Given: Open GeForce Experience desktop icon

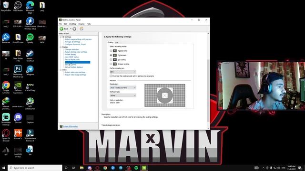Looking at the screenshot, I should [18, 87].
